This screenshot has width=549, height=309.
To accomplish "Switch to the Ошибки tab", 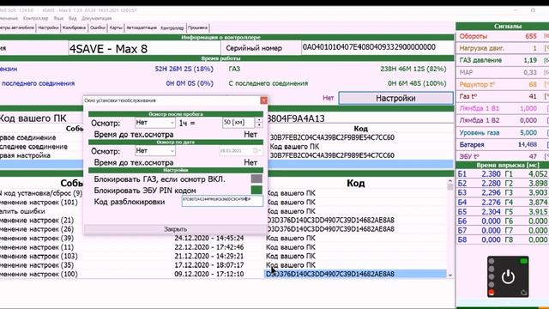I will 97,27.
